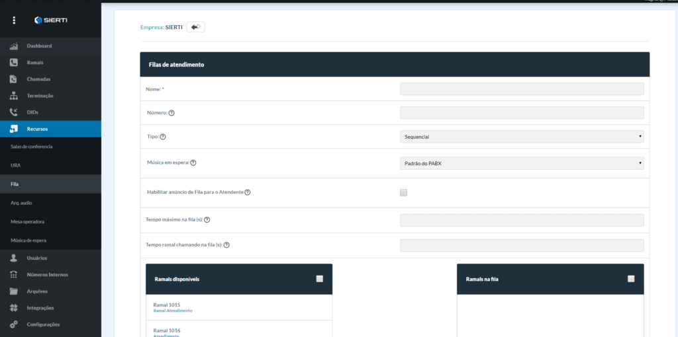The height and width of the screenshot is (337, 678).
Task: Go to the URA menu item
Action: (16, 165)
